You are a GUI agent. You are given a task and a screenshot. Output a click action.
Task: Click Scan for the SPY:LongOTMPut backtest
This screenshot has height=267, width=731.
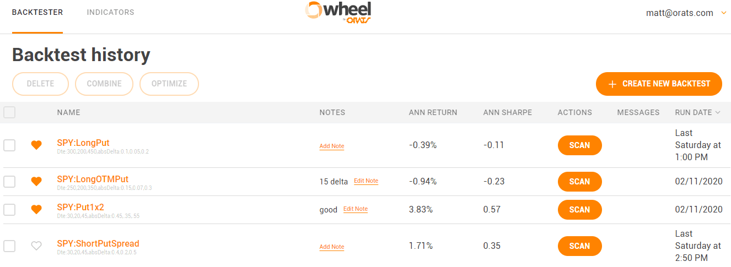click(x=579, y=182)
